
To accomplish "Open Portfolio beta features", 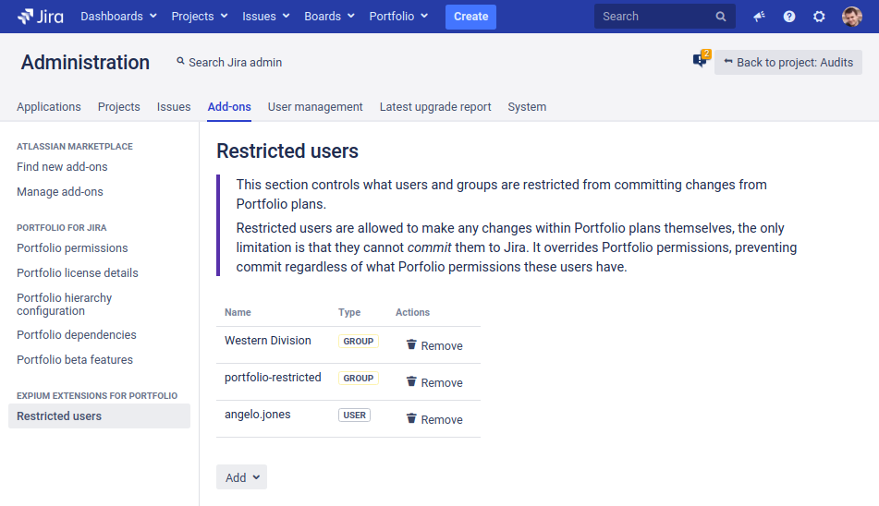I will point(75,359).
